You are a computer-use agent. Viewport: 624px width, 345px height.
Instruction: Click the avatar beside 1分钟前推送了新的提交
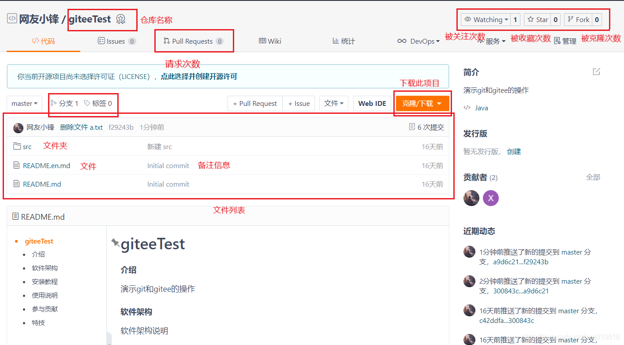coord(469,252)
